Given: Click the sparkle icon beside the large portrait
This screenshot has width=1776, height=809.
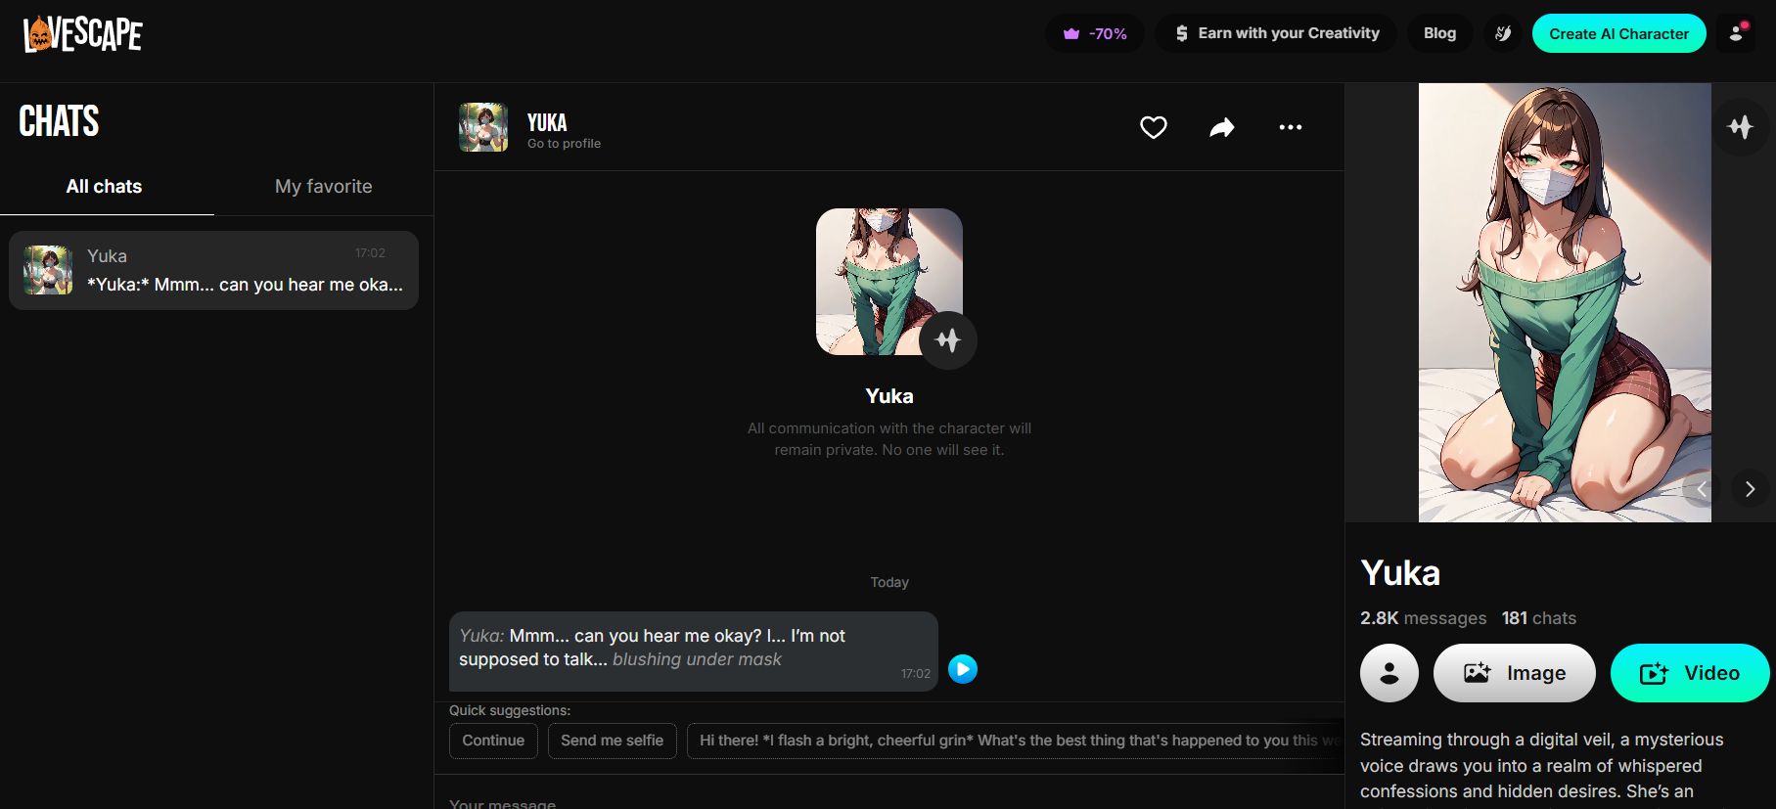Looking at the screenshot, I should click(1740, 126).
